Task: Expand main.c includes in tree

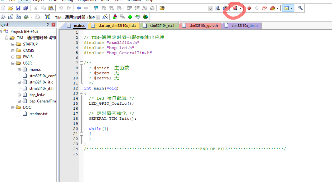Action: 19,69
